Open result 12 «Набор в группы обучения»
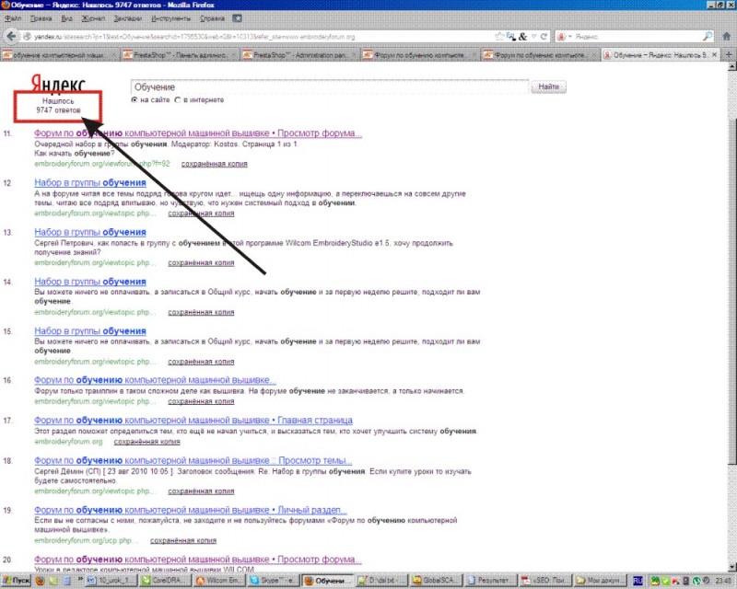 click(x=90, y=183)
